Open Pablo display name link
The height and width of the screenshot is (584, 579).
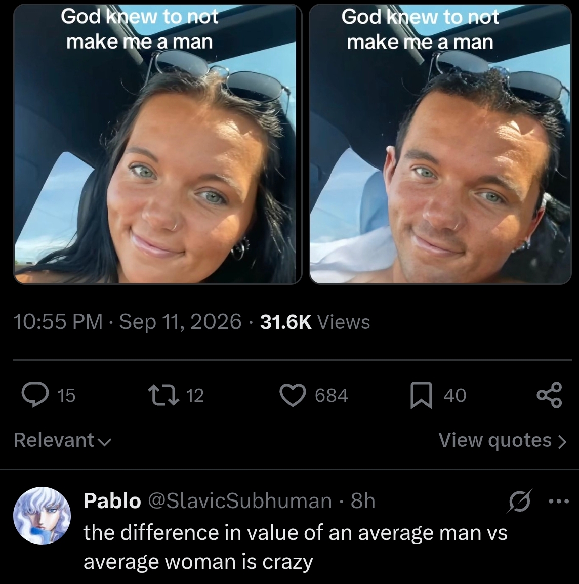(112, 500)
